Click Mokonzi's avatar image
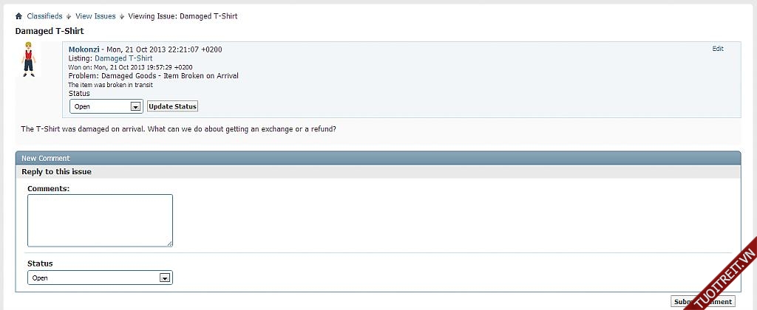The width and height of the screenshot is (757, 310). tap(29, 60)
